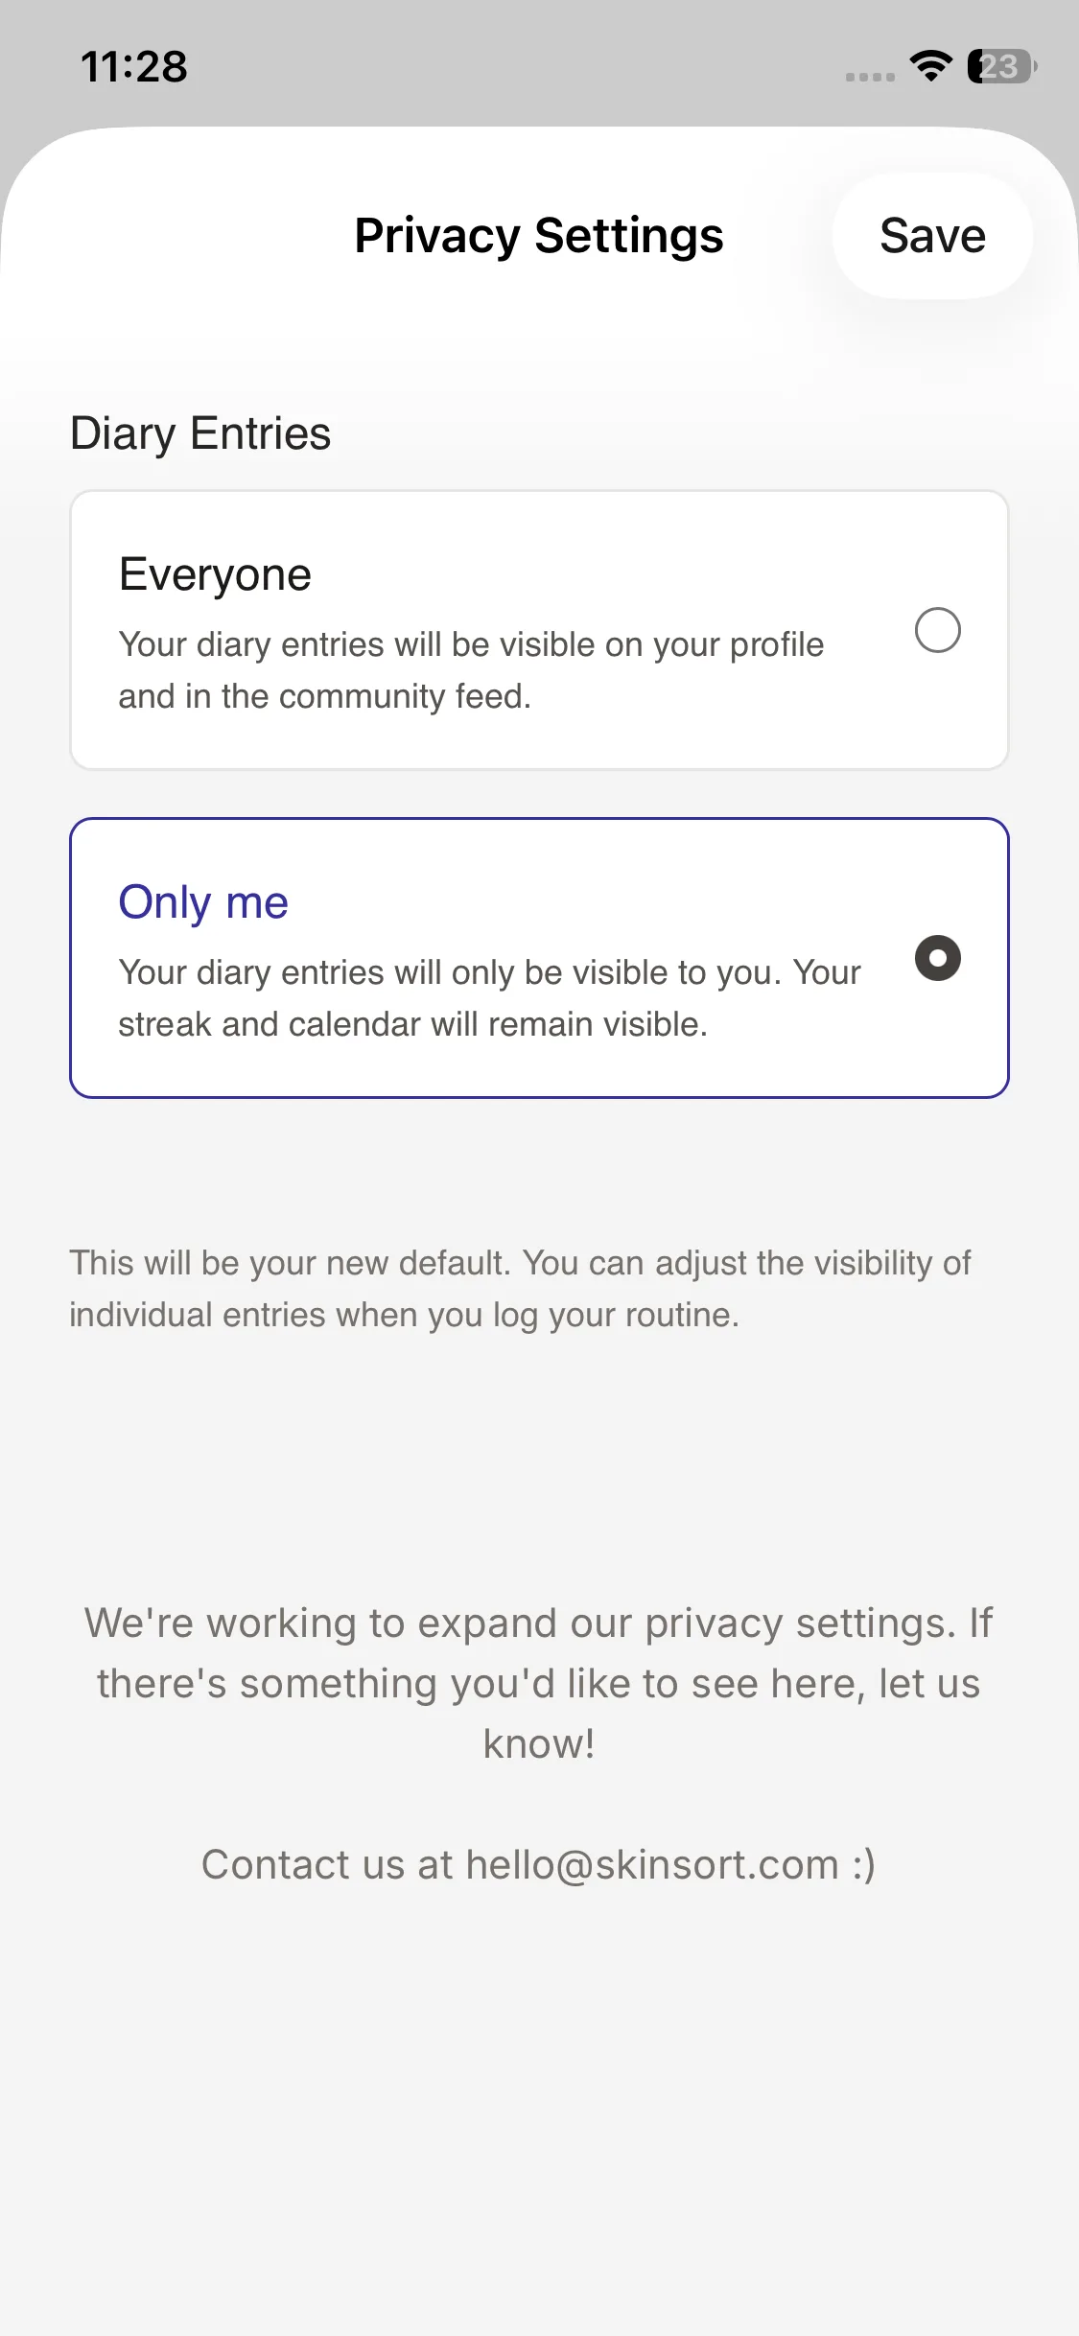
Task: Tap the expand privacy settings message
Action: tap(538, 1683)
